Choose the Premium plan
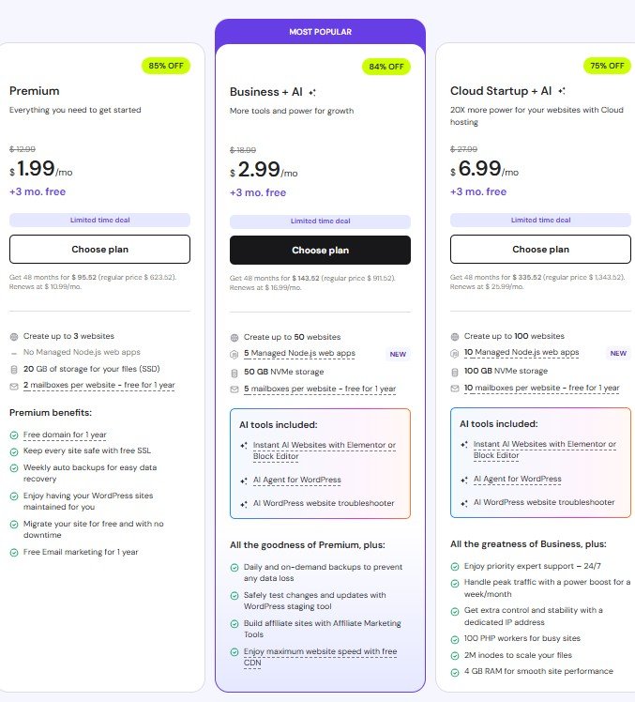 tap(99, 250)
